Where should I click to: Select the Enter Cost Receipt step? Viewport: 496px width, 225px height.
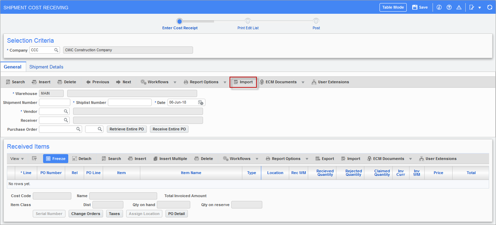coord(180,21)
